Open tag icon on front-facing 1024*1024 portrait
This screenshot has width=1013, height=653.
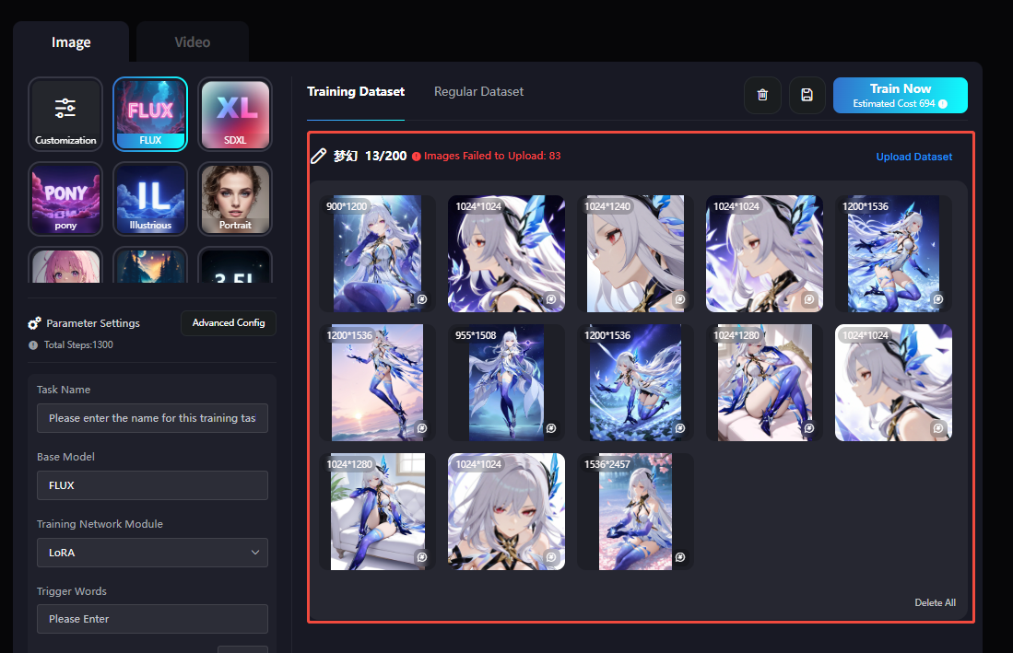tap(551, 557)
